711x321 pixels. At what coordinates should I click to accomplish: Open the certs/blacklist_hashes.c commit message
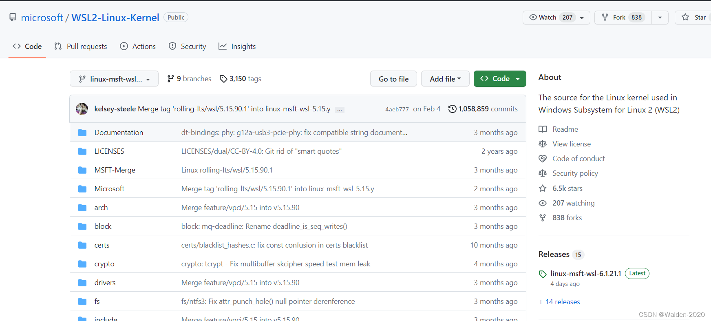point(274,245)
